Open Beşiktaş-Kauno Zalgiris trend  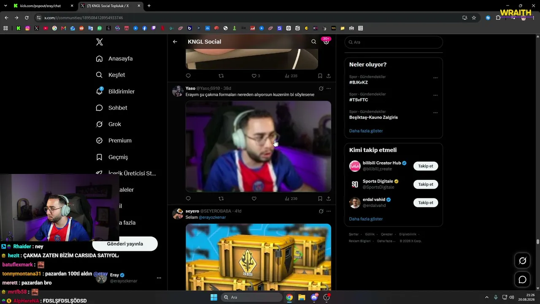(x=373, y=117)
